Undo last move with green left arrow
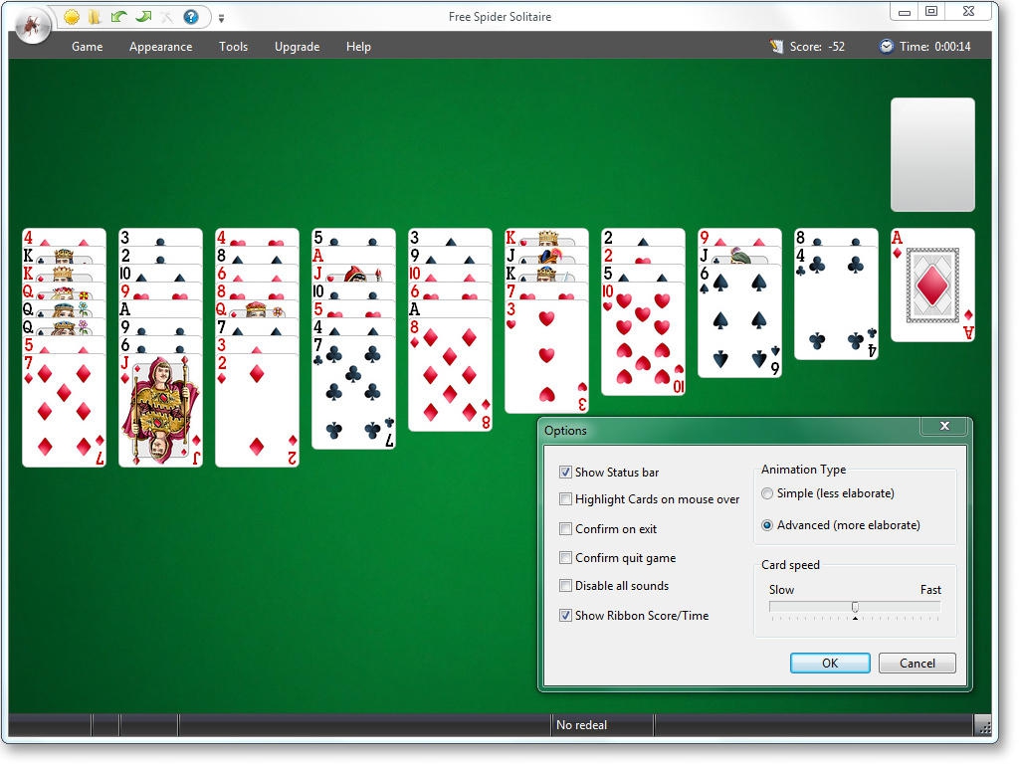 119,17
